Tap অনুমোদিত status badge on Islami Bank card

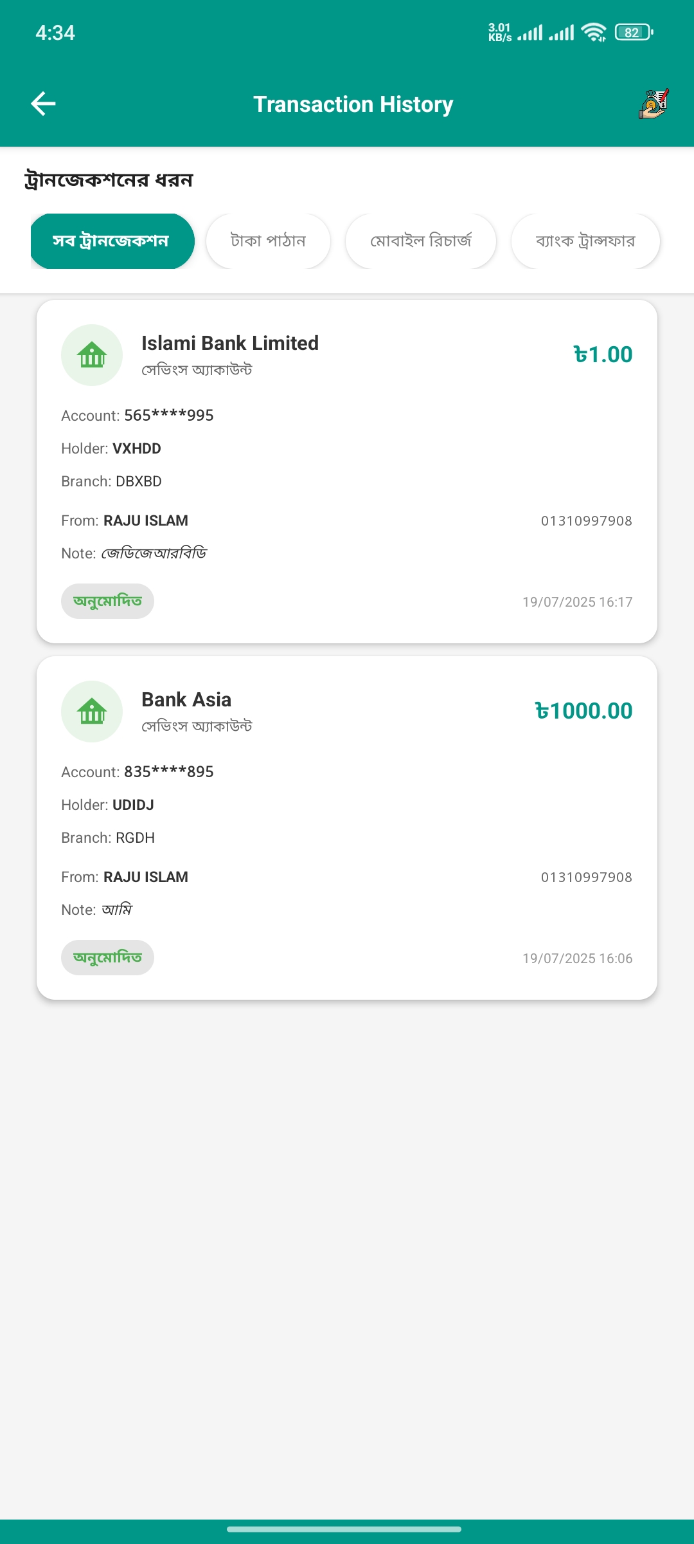pos(107,602)
